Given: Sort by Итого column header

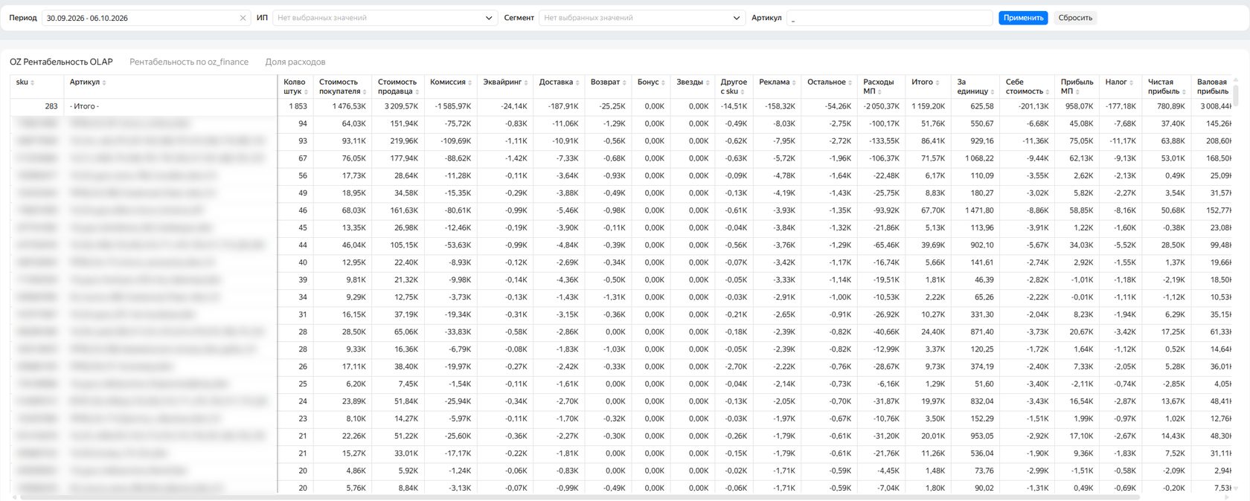Looking at the screenshot, I should click(937, 83).
